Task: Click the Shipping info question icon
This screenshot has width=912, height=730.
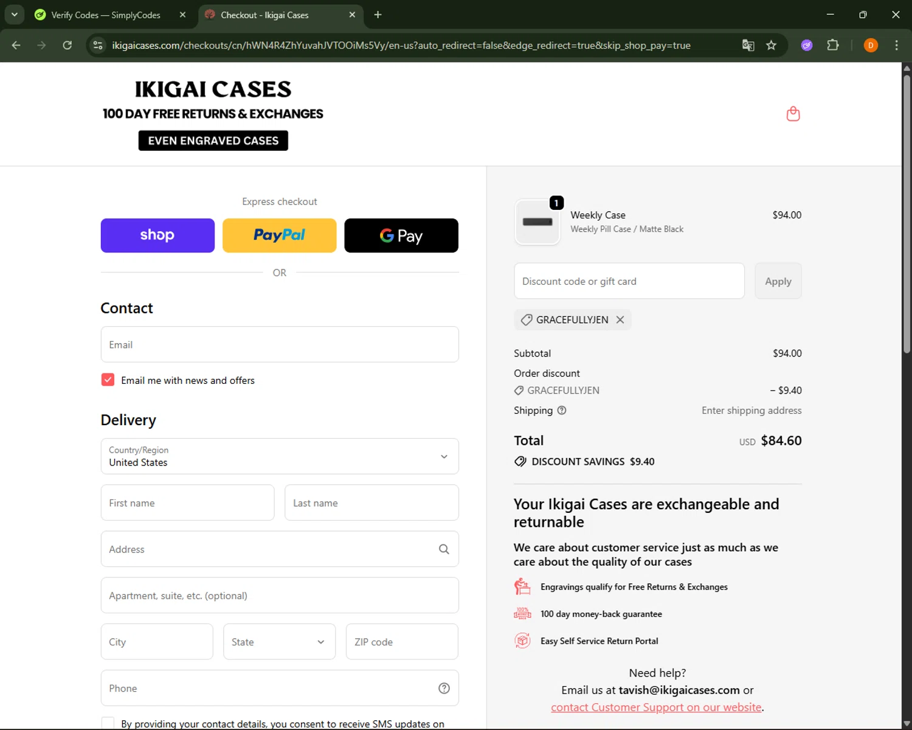Action: 562,410
